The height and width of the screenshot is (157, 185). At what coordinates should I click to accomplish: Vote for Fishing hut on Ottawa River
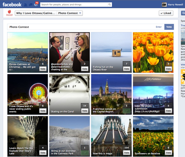pyautogui.click(x=126, y=69)
